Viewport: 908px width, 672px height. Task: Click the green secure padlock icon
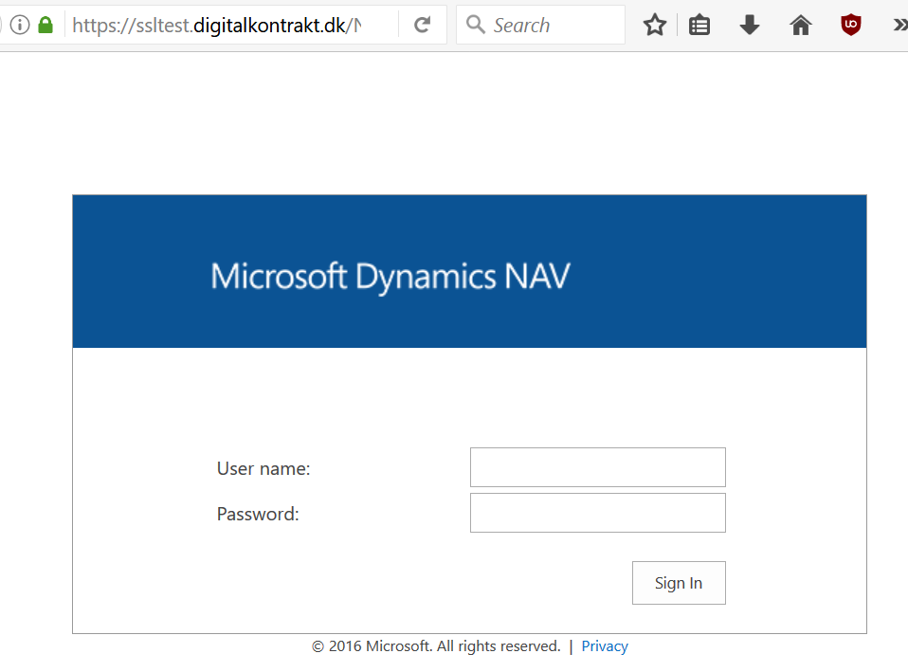(x=45, y=25)
